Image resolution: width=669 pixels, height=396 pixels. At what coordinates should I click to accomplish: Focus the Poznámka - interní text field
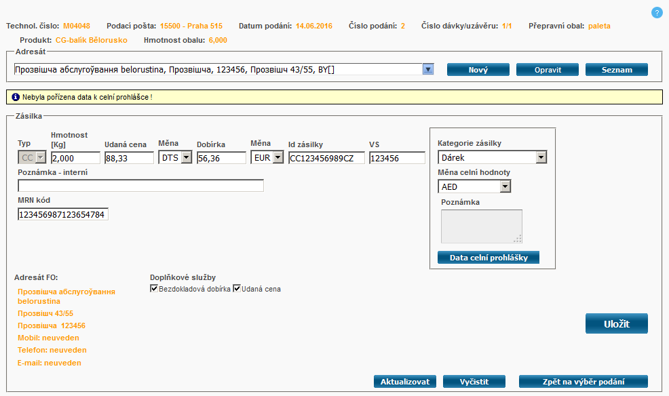click(x=140, y=186)
